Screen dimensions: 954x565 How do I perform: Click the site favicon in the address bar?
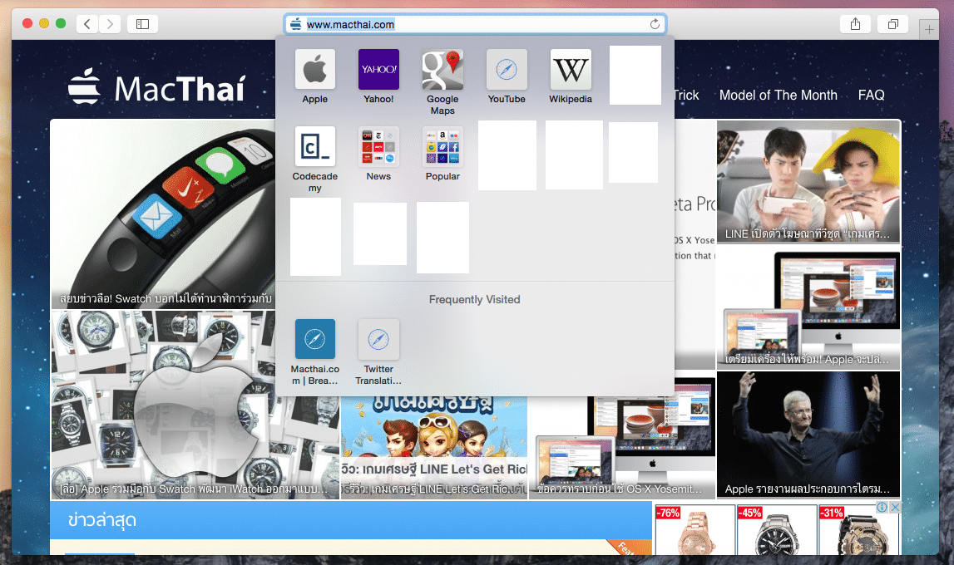click(296, 24)
